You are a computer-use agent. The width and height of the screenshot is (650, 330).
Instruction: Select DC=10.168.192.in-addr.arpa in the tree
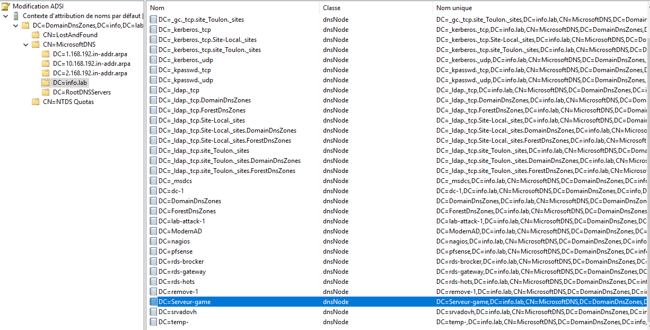pyautogui.click(x=92, y=64)
